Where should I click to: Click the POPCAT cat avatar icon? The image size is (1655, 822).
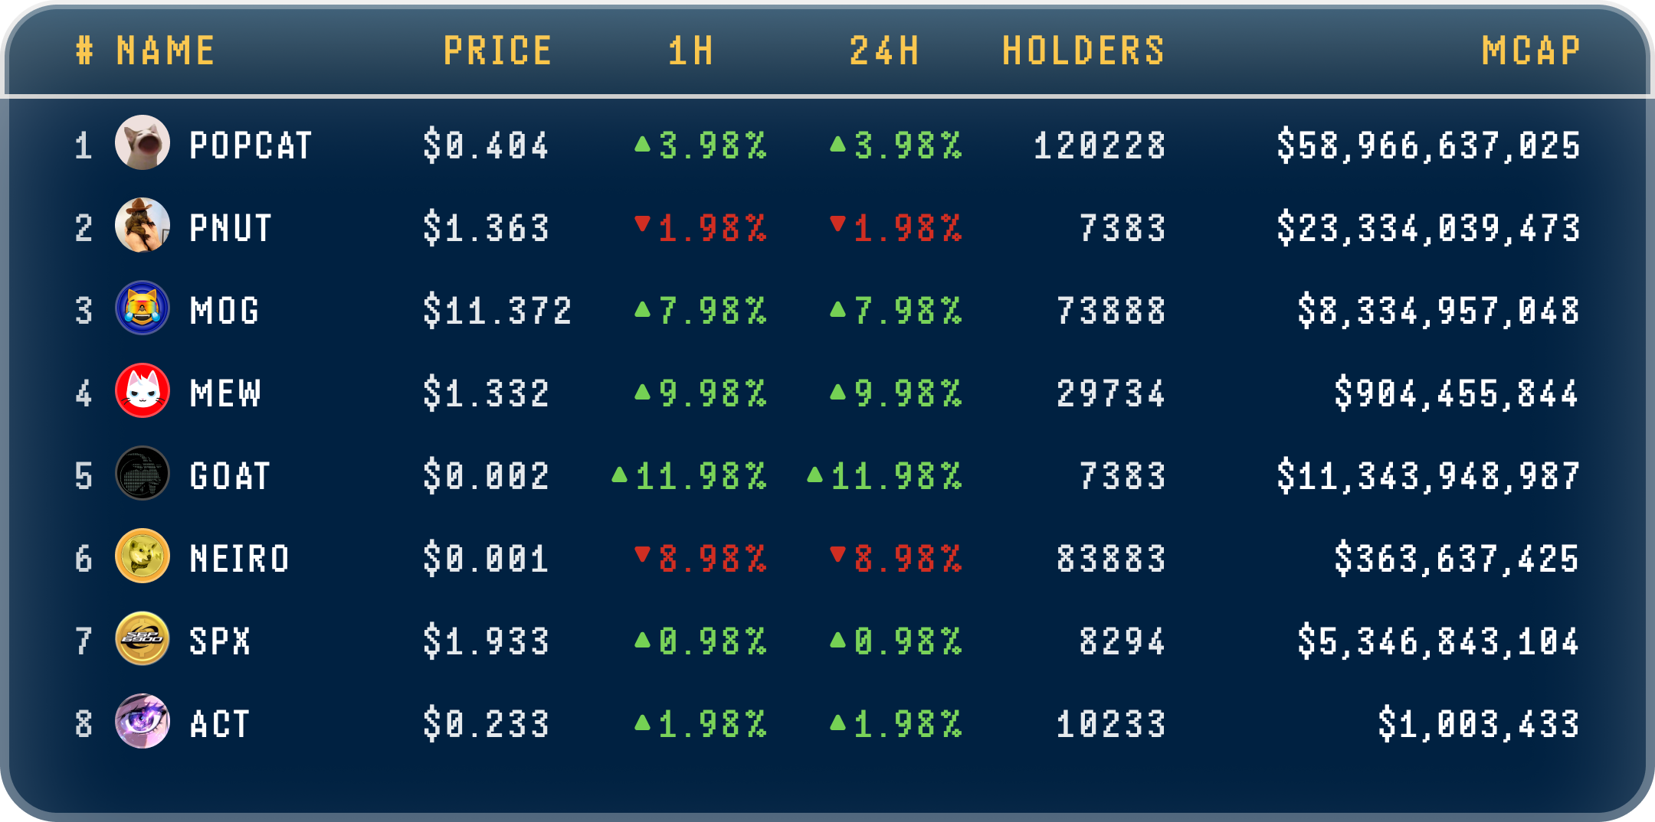click(143, 142)
